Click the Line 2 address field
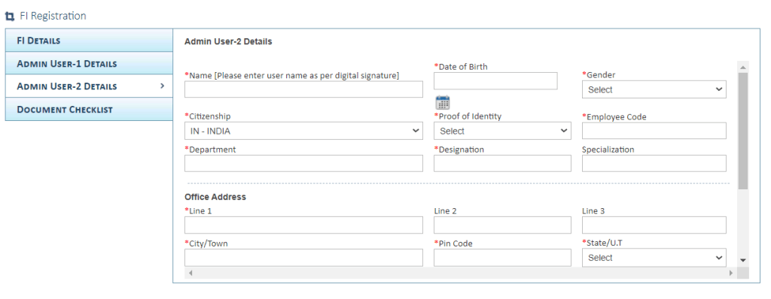 (502, 225)
